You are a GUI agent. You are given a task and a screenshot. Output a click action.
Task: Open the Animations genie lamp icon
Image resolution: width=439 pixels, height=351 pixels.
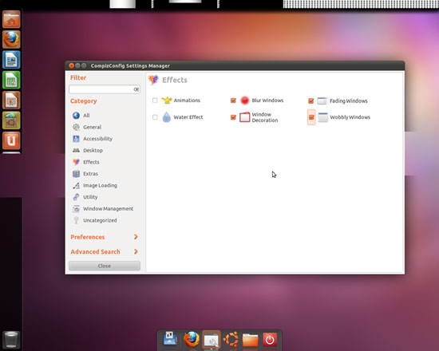coord(167,101)
